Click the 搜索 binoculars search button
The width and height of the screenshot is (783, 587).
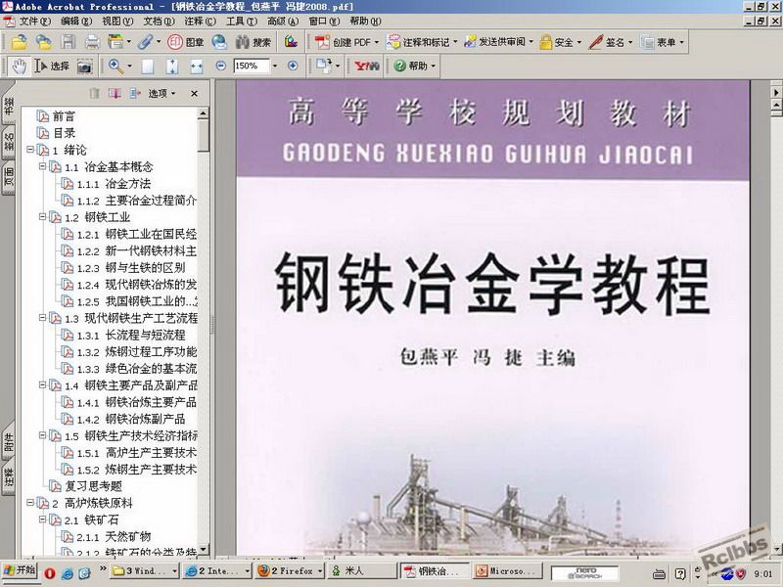point(253,42)
